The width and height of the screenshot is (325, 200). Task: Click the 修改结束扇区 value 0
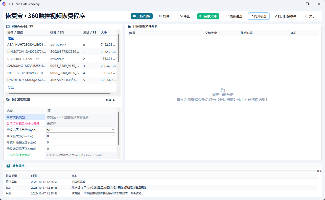tap(48, 149)
